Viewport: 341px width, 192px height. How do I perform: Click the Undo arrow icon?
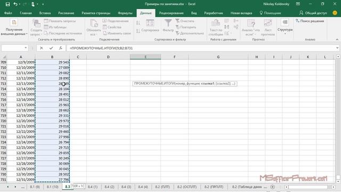coord(15,4)
